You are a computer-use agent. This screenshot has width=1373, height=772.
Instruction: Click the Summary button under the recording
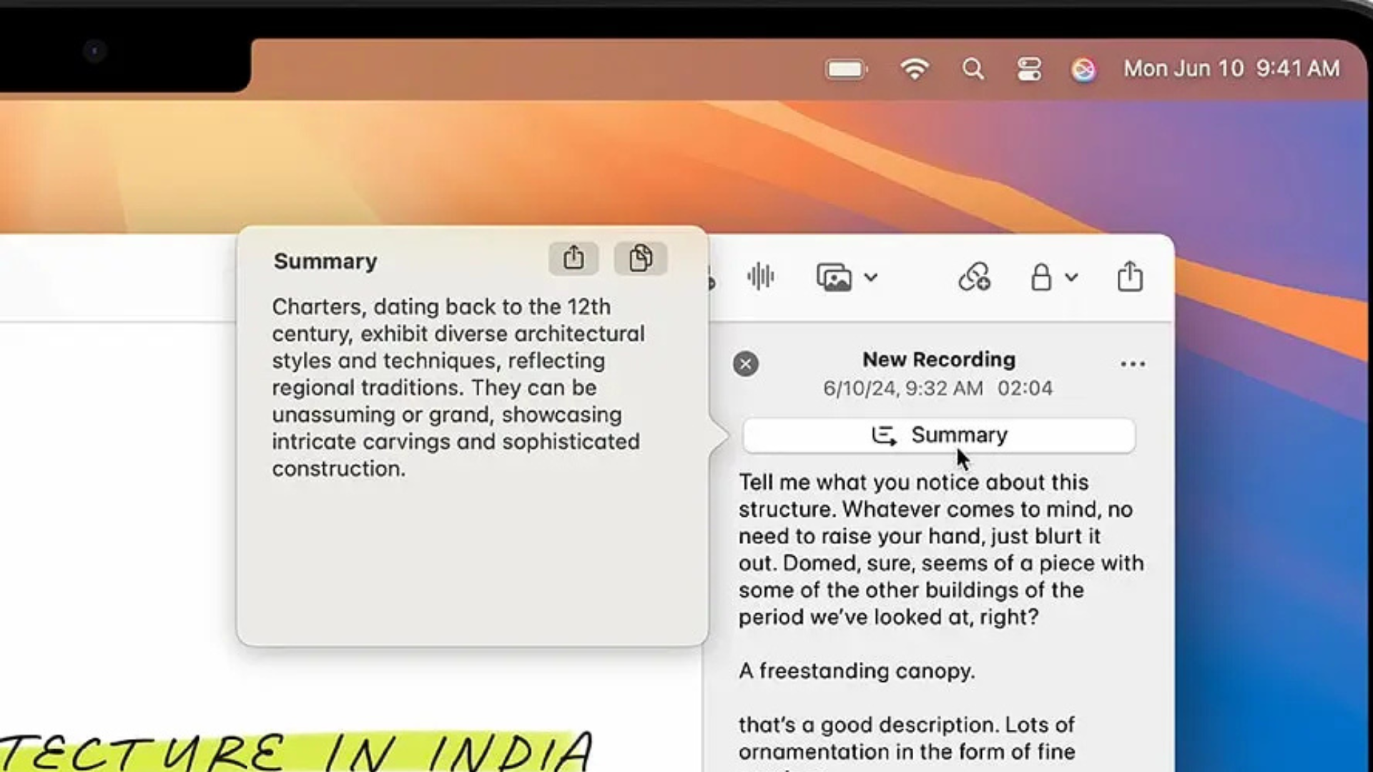[938, 435]
